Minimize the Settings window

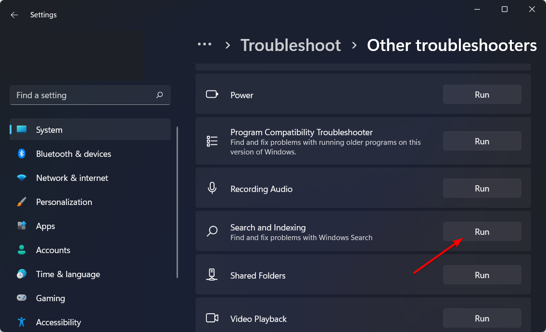(477, 10)
